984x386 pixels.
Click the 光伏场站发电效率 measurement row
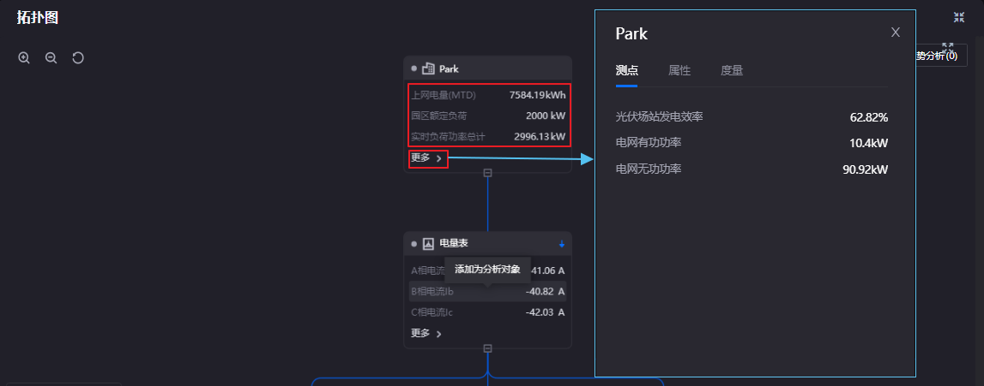click(x=751, y=117)
